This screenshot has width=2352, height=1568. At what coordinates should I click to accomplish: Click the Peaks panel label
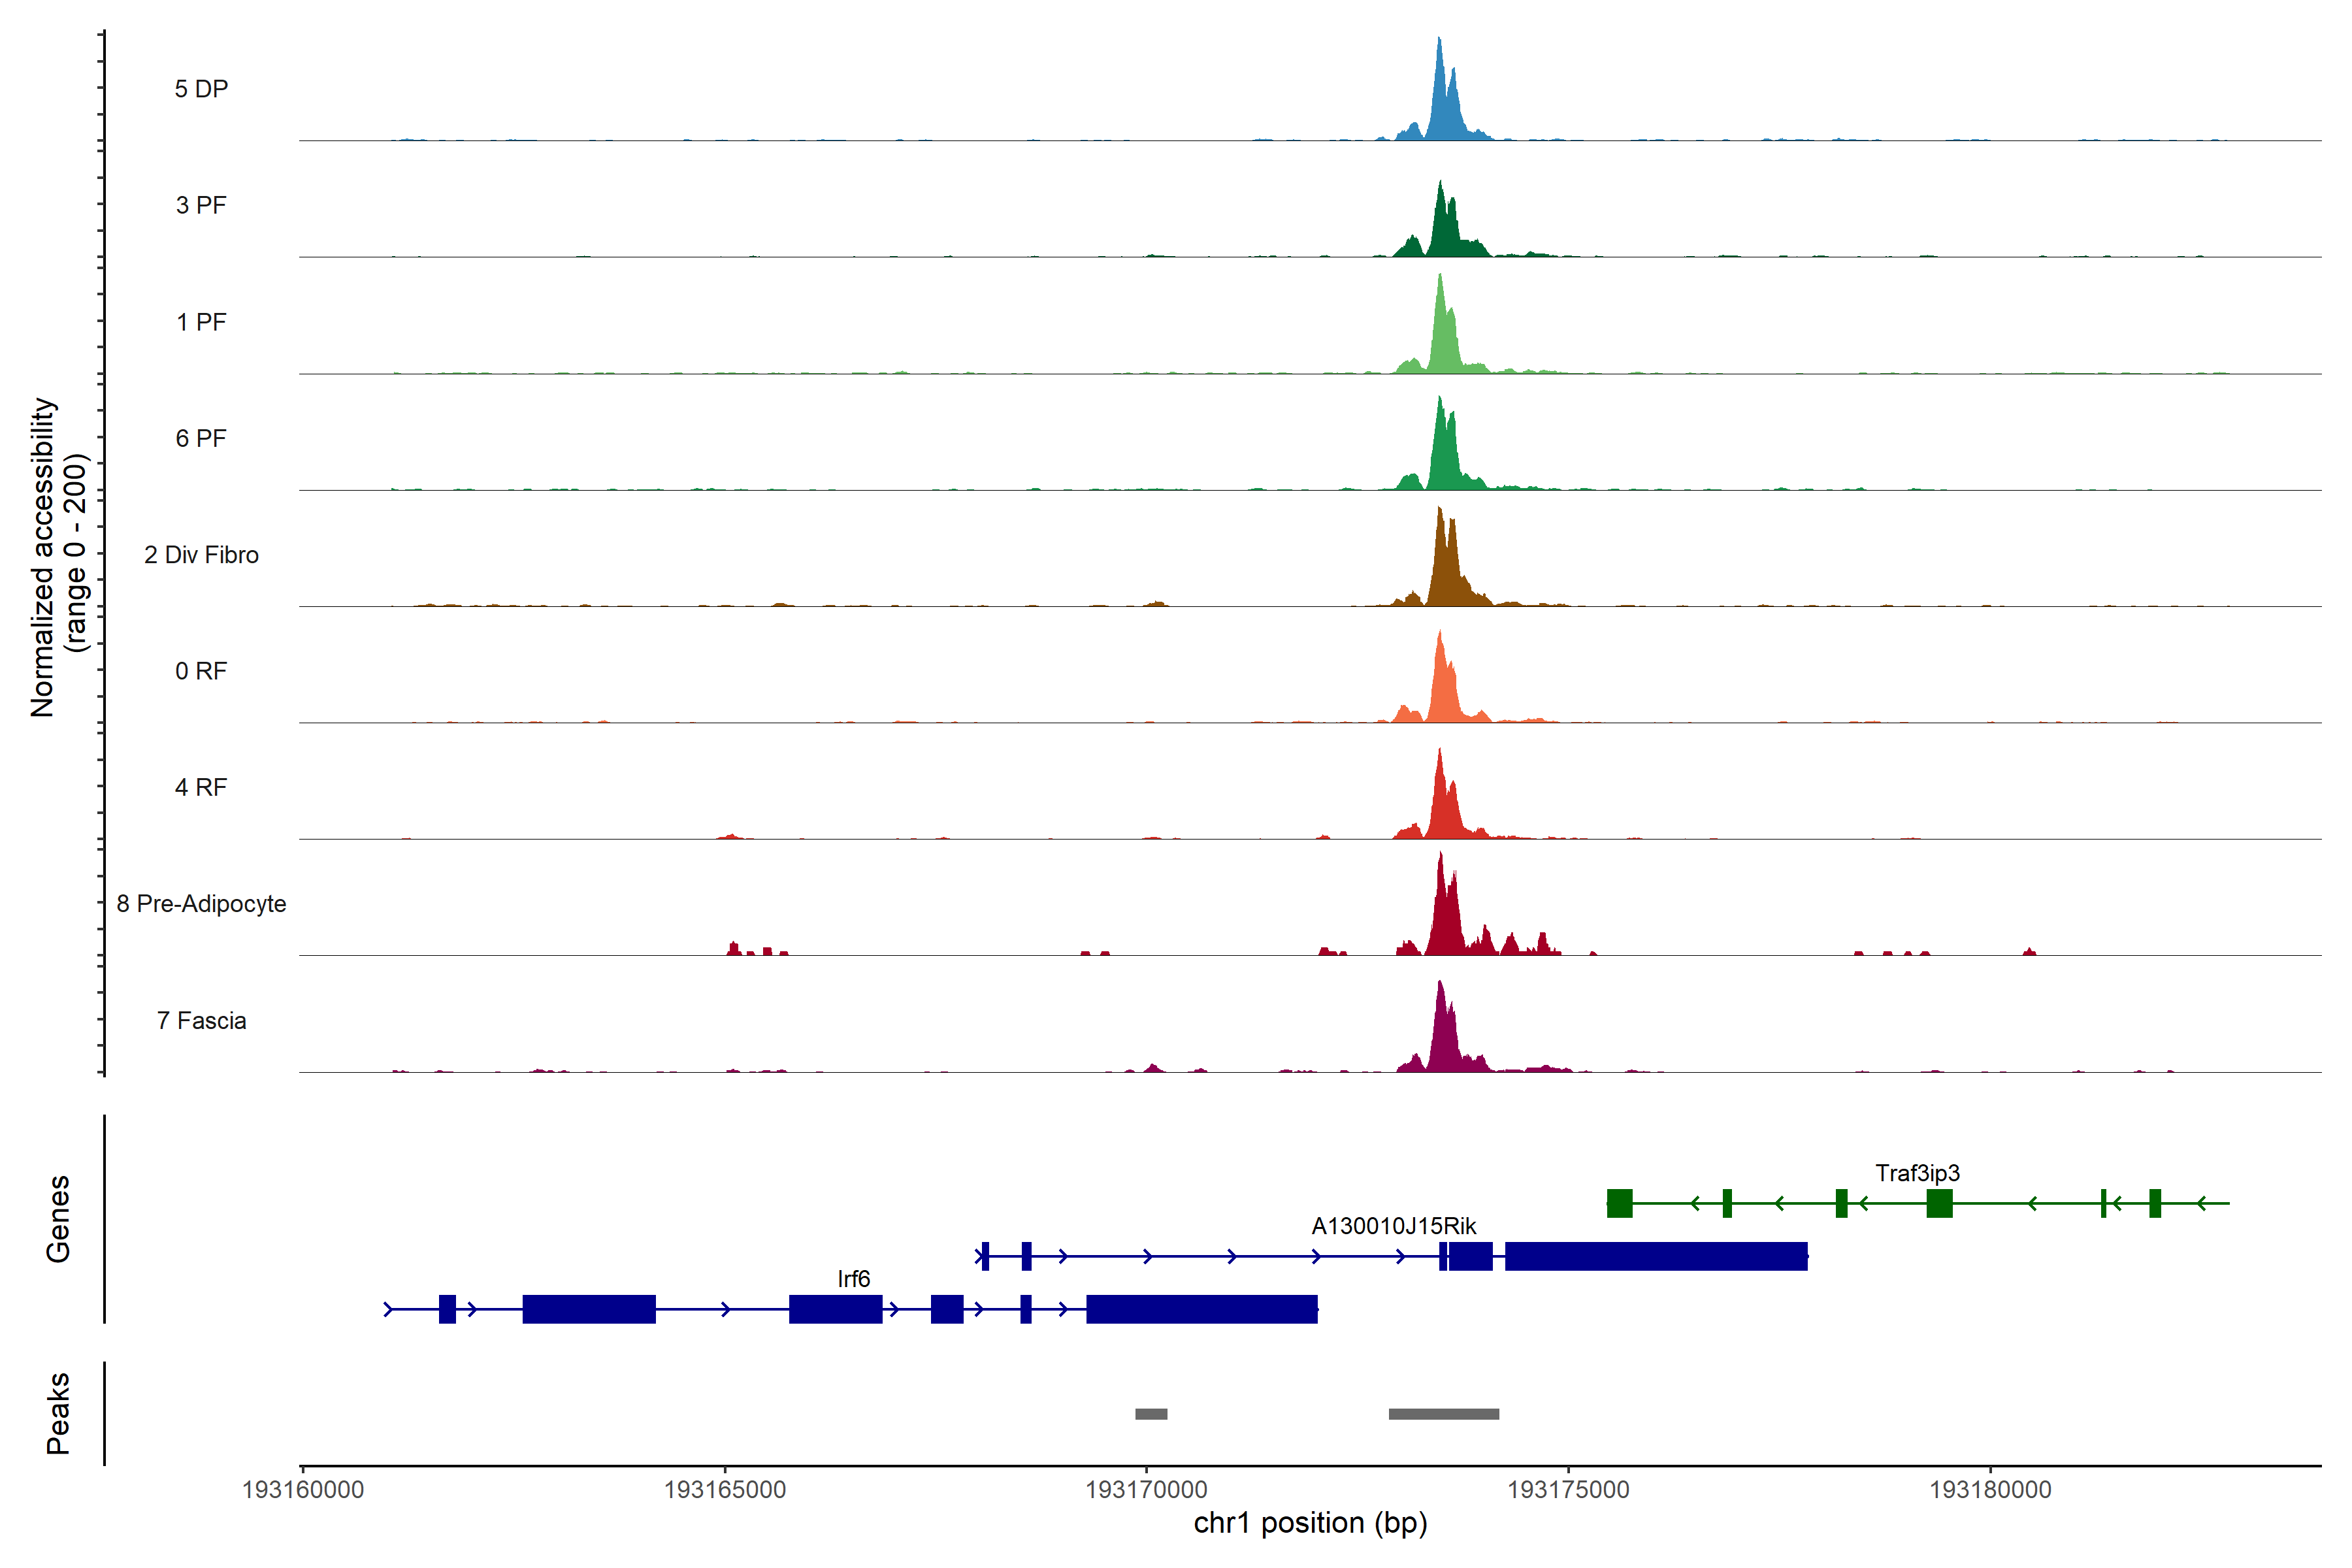(x=58, y=1413)
